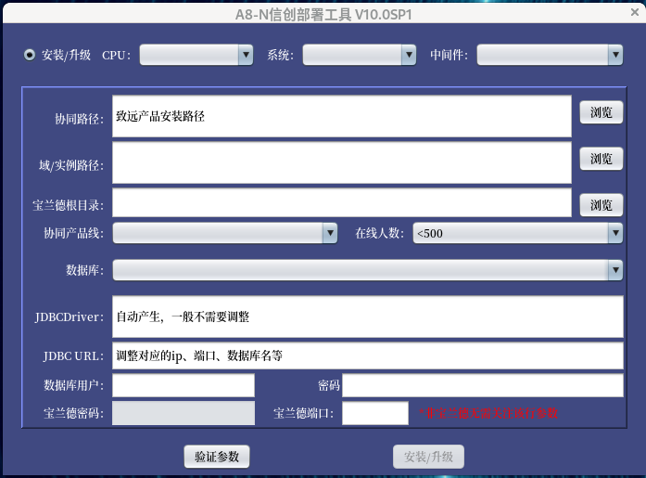Click the 验证参数 button
Image resolution: width=646 pixels, height=478 pixels.
coord(217,457)
